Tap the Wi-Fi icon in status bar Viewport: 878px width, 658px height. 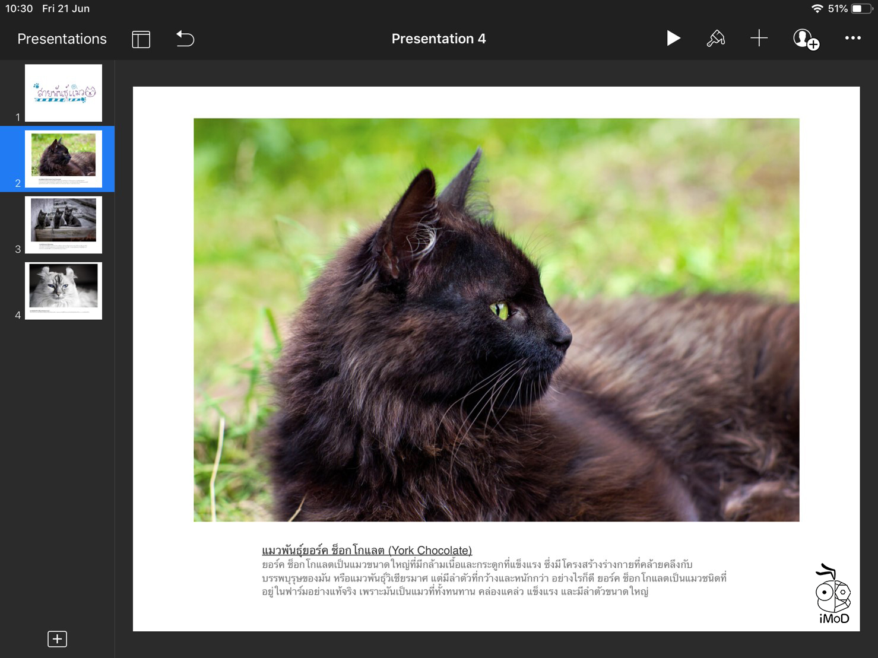click(817, 9)
